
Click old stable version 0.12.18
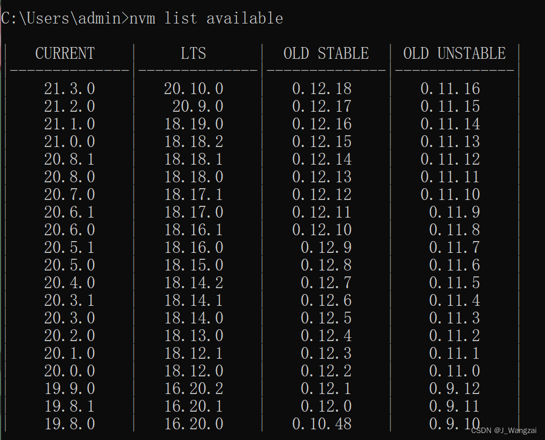pos(322,89)
